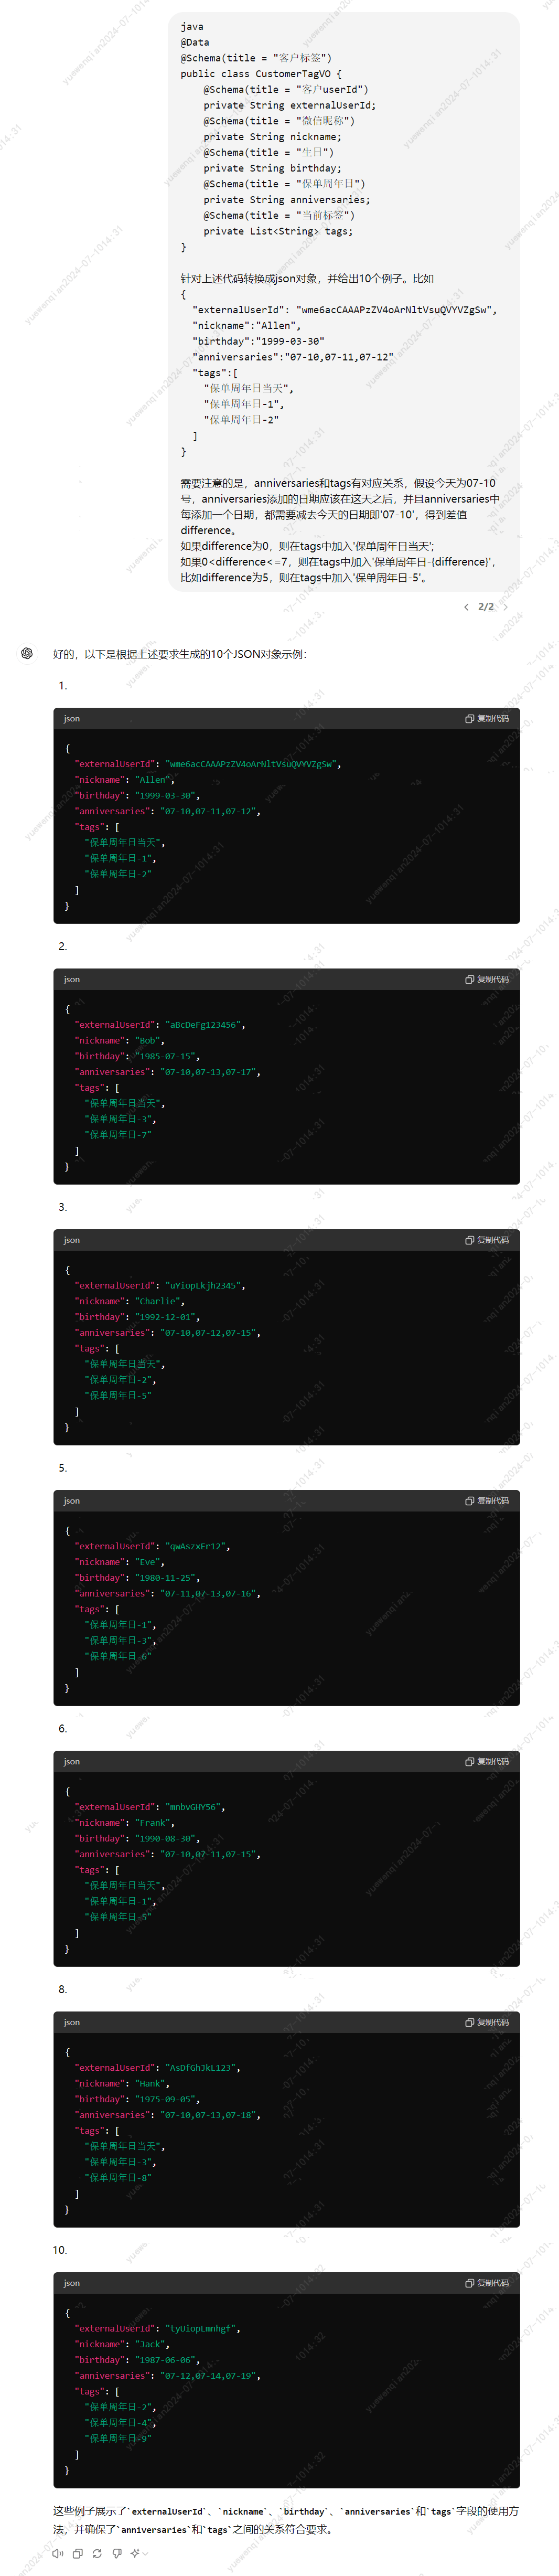
Task: Click the anniversaries line in Frank's code block
Action: [x=167, y=1854]
